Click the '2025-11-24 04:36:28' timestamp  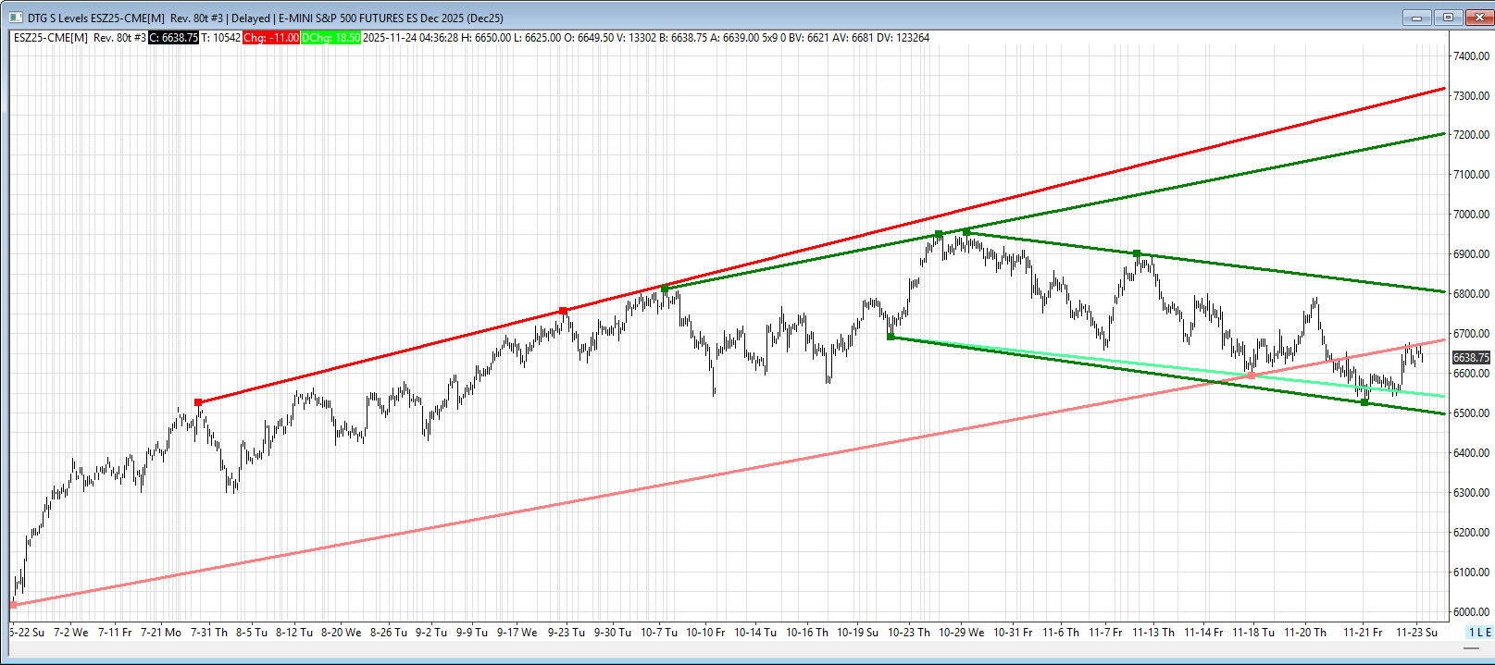(410, 38)
